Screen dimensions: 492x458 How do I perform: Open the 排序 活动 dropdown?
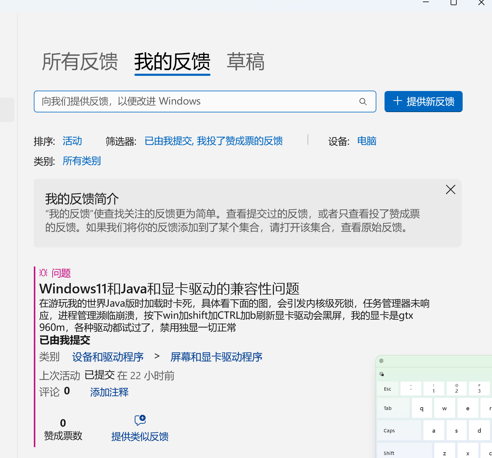tap(72, 141)
